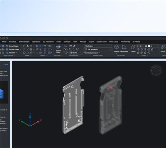Click the white layer color swatch

[x=149, y=46]
